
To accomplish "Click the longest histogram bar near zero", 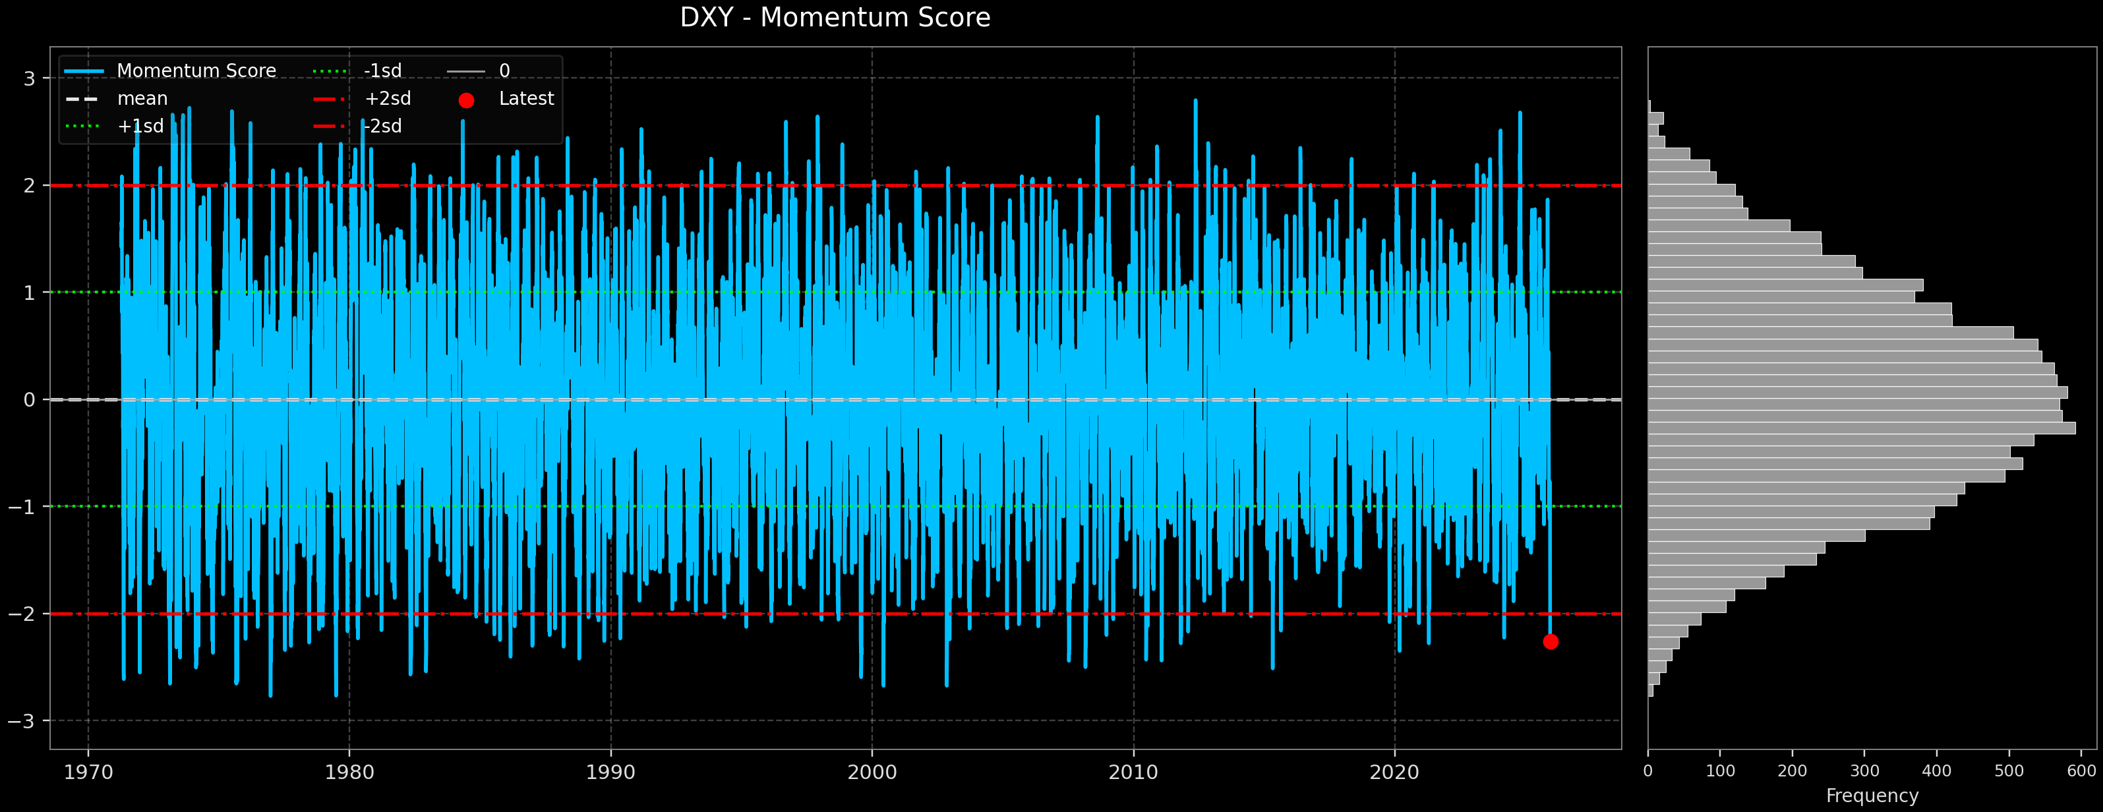I will click(1861, 428).
